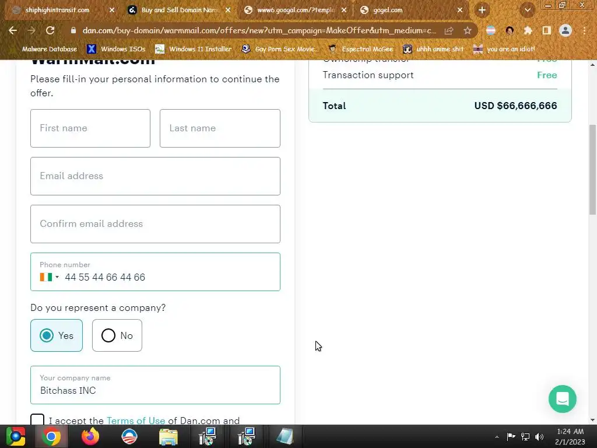The image size is (597, 448).
Task: Focus the Confirm email address field
Action: (155, 224)
